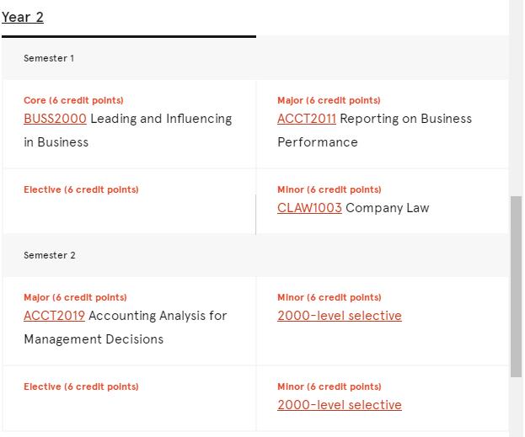
Task: Click Core (6 credit points) label
Action: point(73,100)
